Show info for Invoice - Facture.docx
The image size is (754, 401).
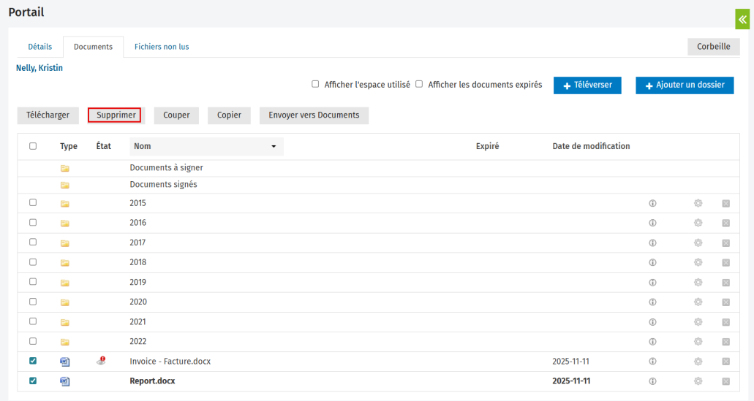(652, 362)
